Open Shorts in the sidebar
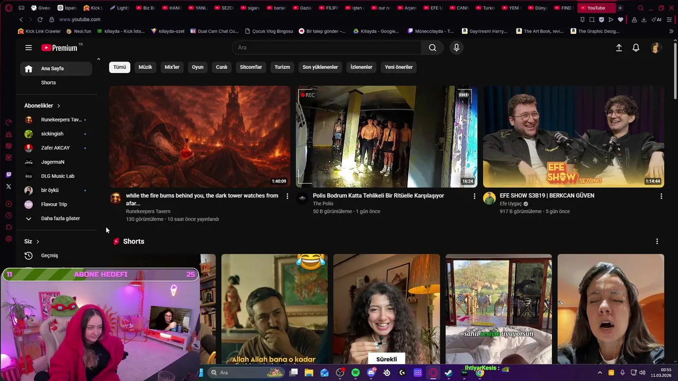Screen dimensions: 678x381 (x=56, y=83)
